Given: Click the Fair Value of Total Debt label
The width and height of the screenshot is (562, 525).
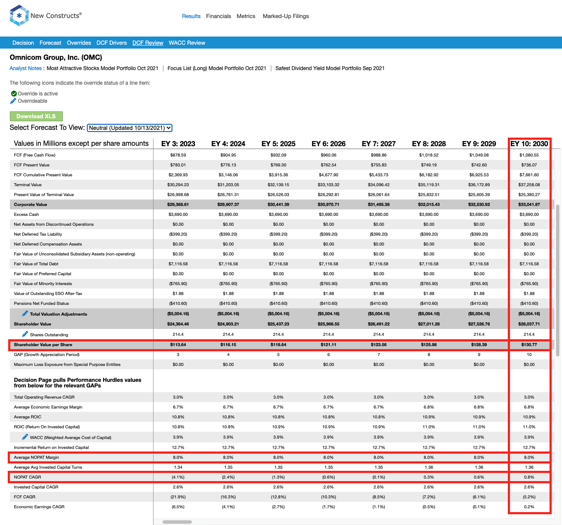Looking at the screenshot, I should tap(36, 264).
